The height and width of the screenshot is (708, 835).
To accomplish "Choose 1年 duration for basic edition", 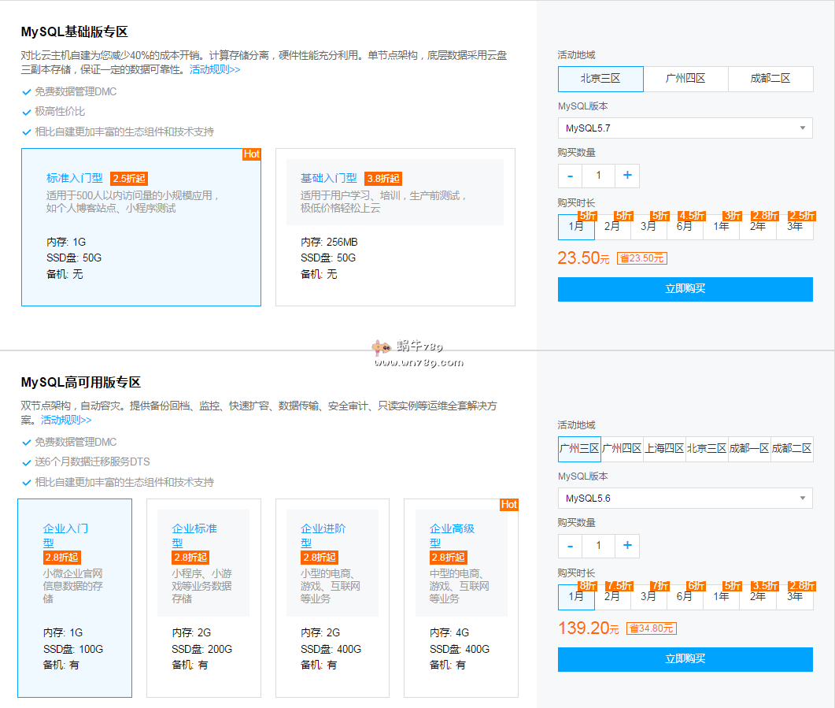I will [x=721, y=227].
